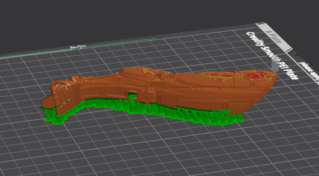Select the 'A Plate' label on the bed
This screenshot has width=319, height=176.
(x=274, y=37)
